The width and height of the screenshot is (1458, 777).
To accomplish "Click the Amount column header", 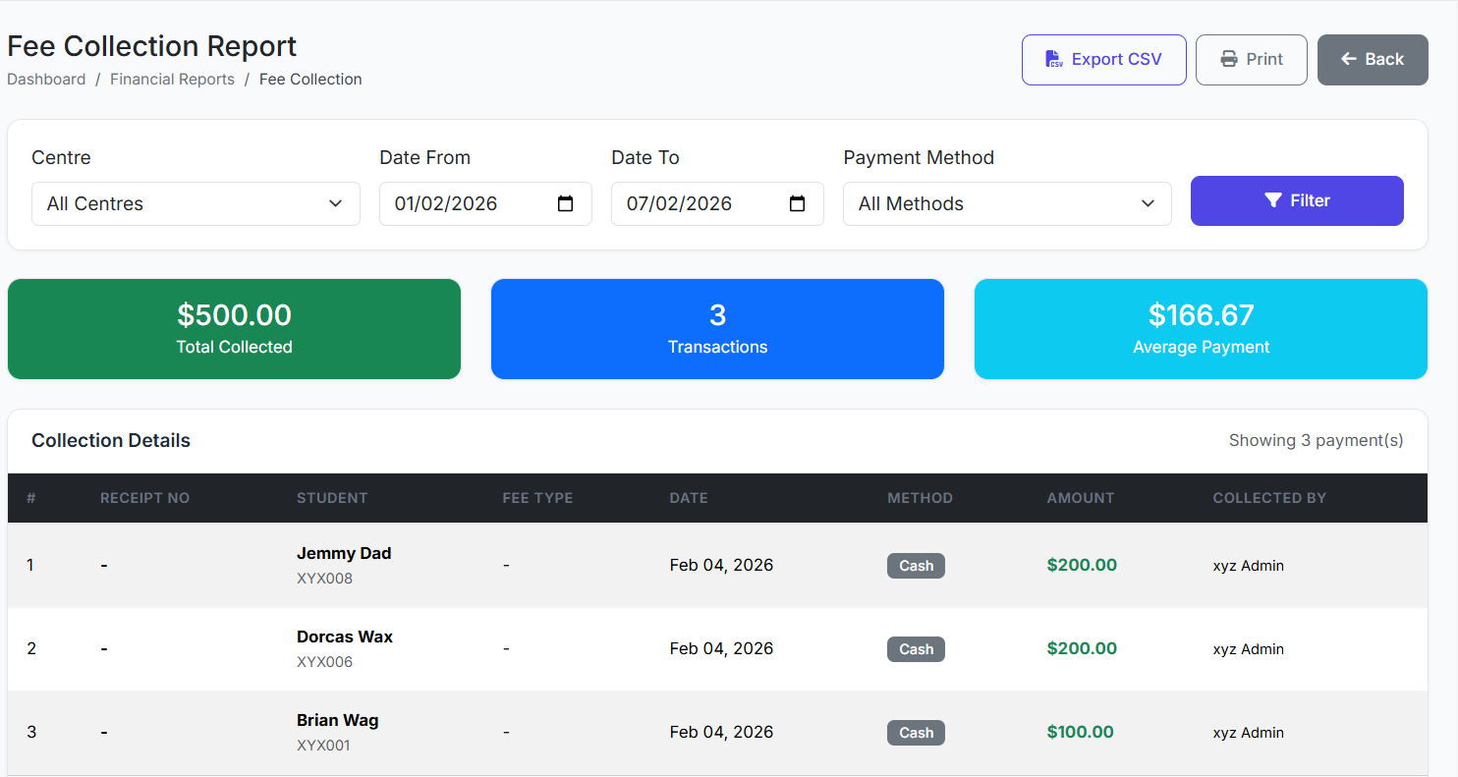I will [x=1081, y=498].
